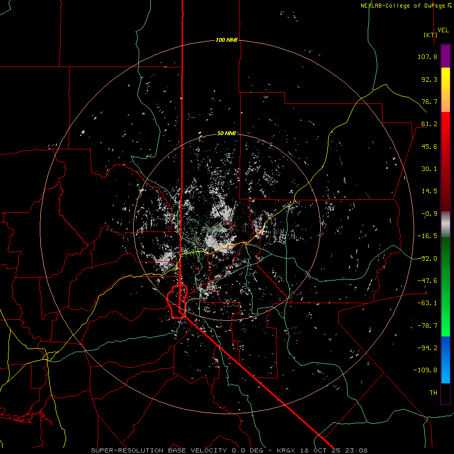Click the gray near-zero segment of color bar

pyautogui.click(x=445, y=224)
